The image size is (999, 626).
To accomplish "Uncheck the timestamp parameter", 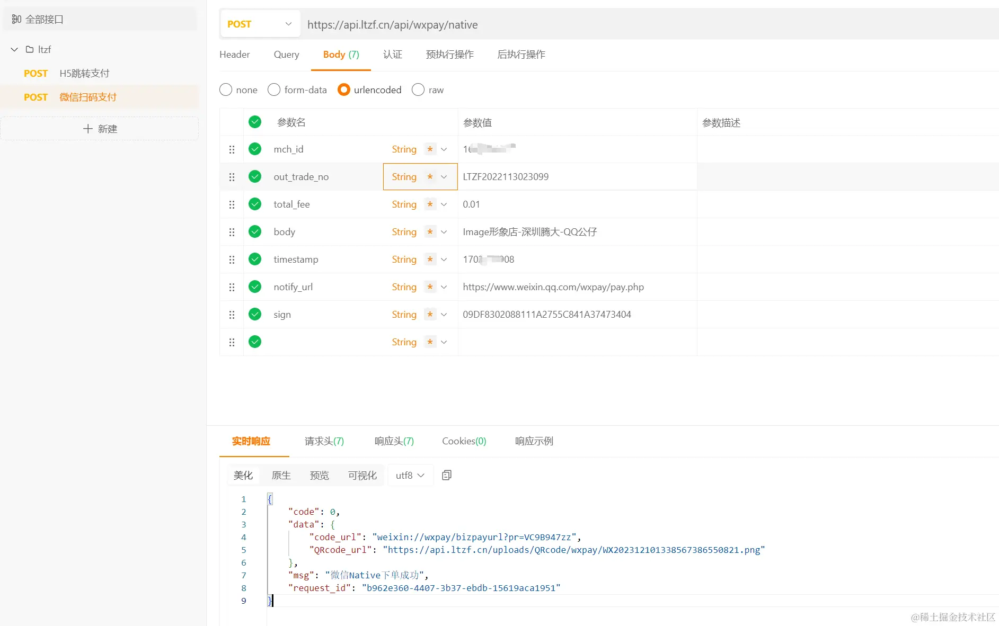I will 255,259.
